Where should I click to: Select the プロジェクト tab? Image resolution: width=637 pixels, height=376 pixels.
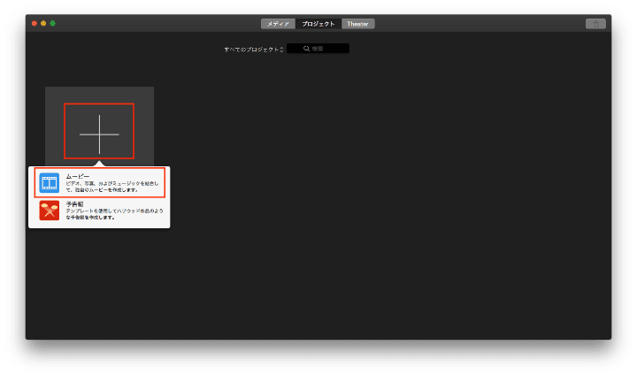point(318,24)
